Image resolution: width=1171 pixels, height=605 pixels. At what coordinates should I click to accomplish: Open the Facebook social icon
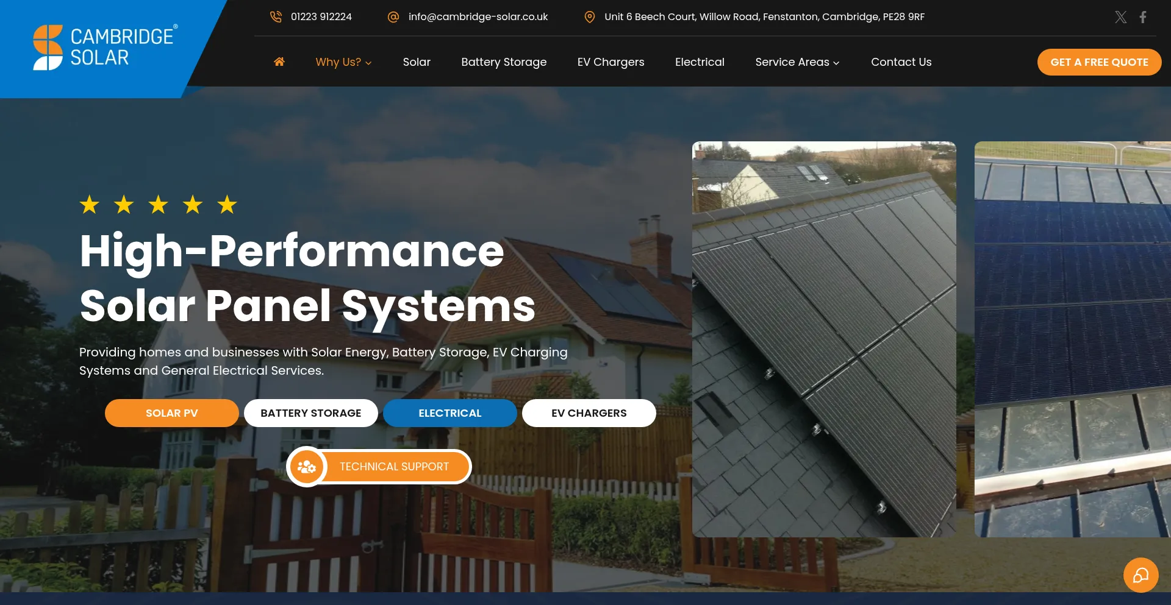tap(1143, 17)
